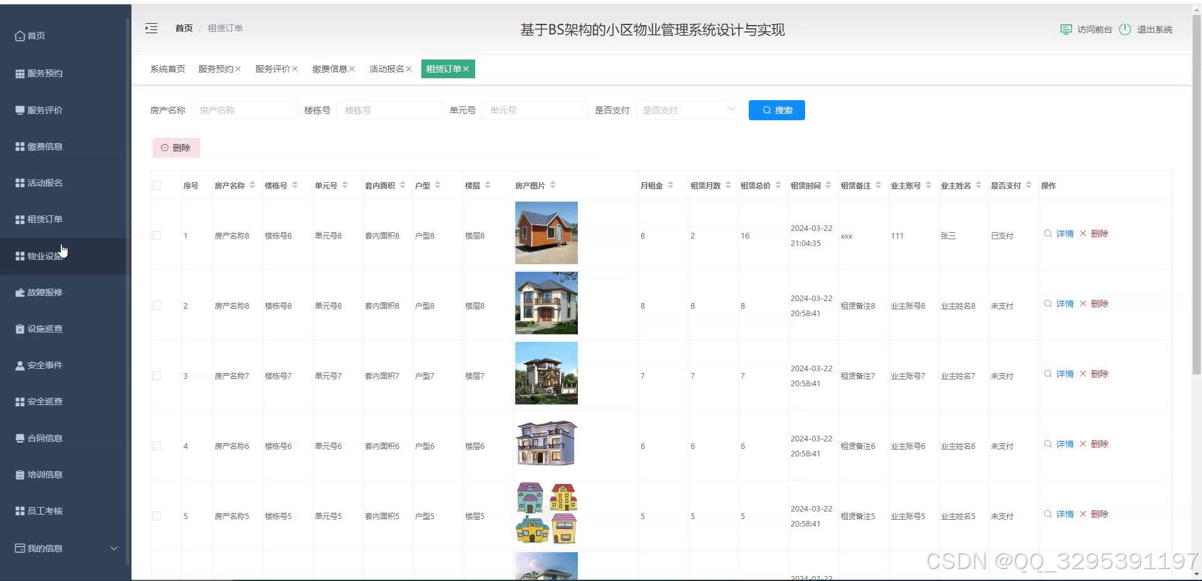Select 合同信息 from the sidebar

(44, 438)
